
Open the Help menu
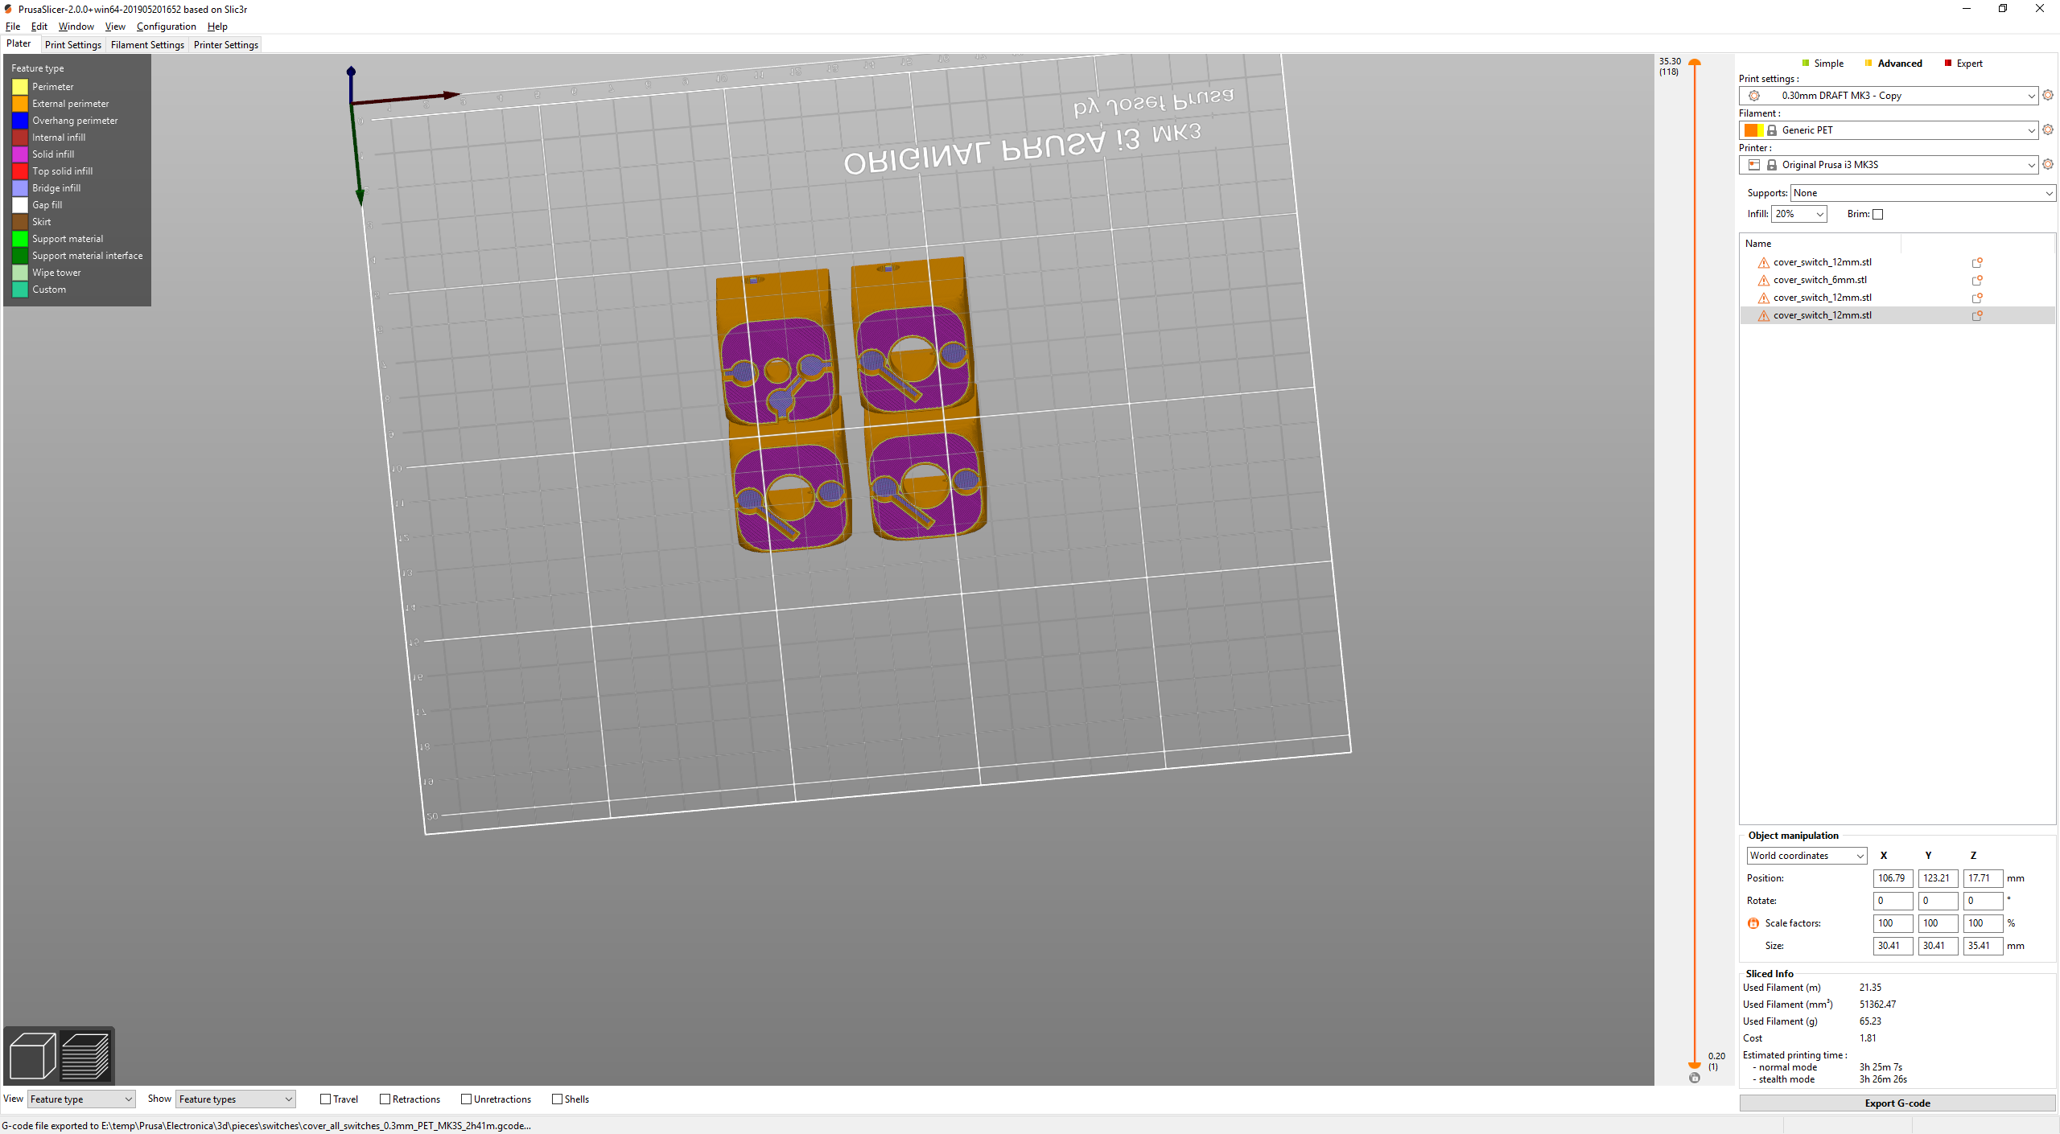pyautogui.click(x=217, y=27)
